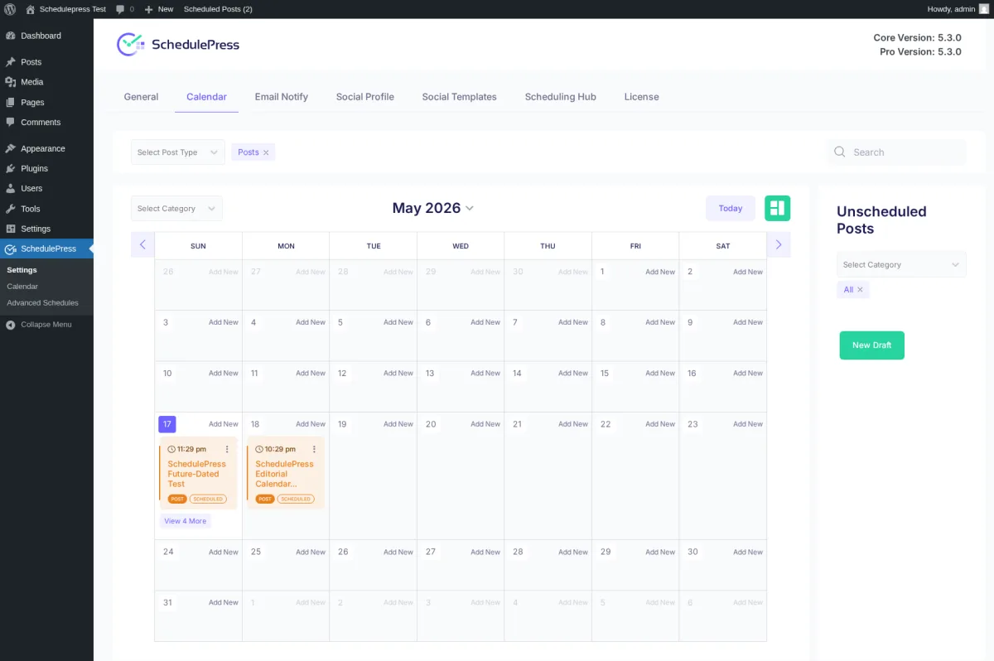Jump to Today on calendar
Image resolution: width=994 pixels, height=661 pixels.
pos(731,209)
